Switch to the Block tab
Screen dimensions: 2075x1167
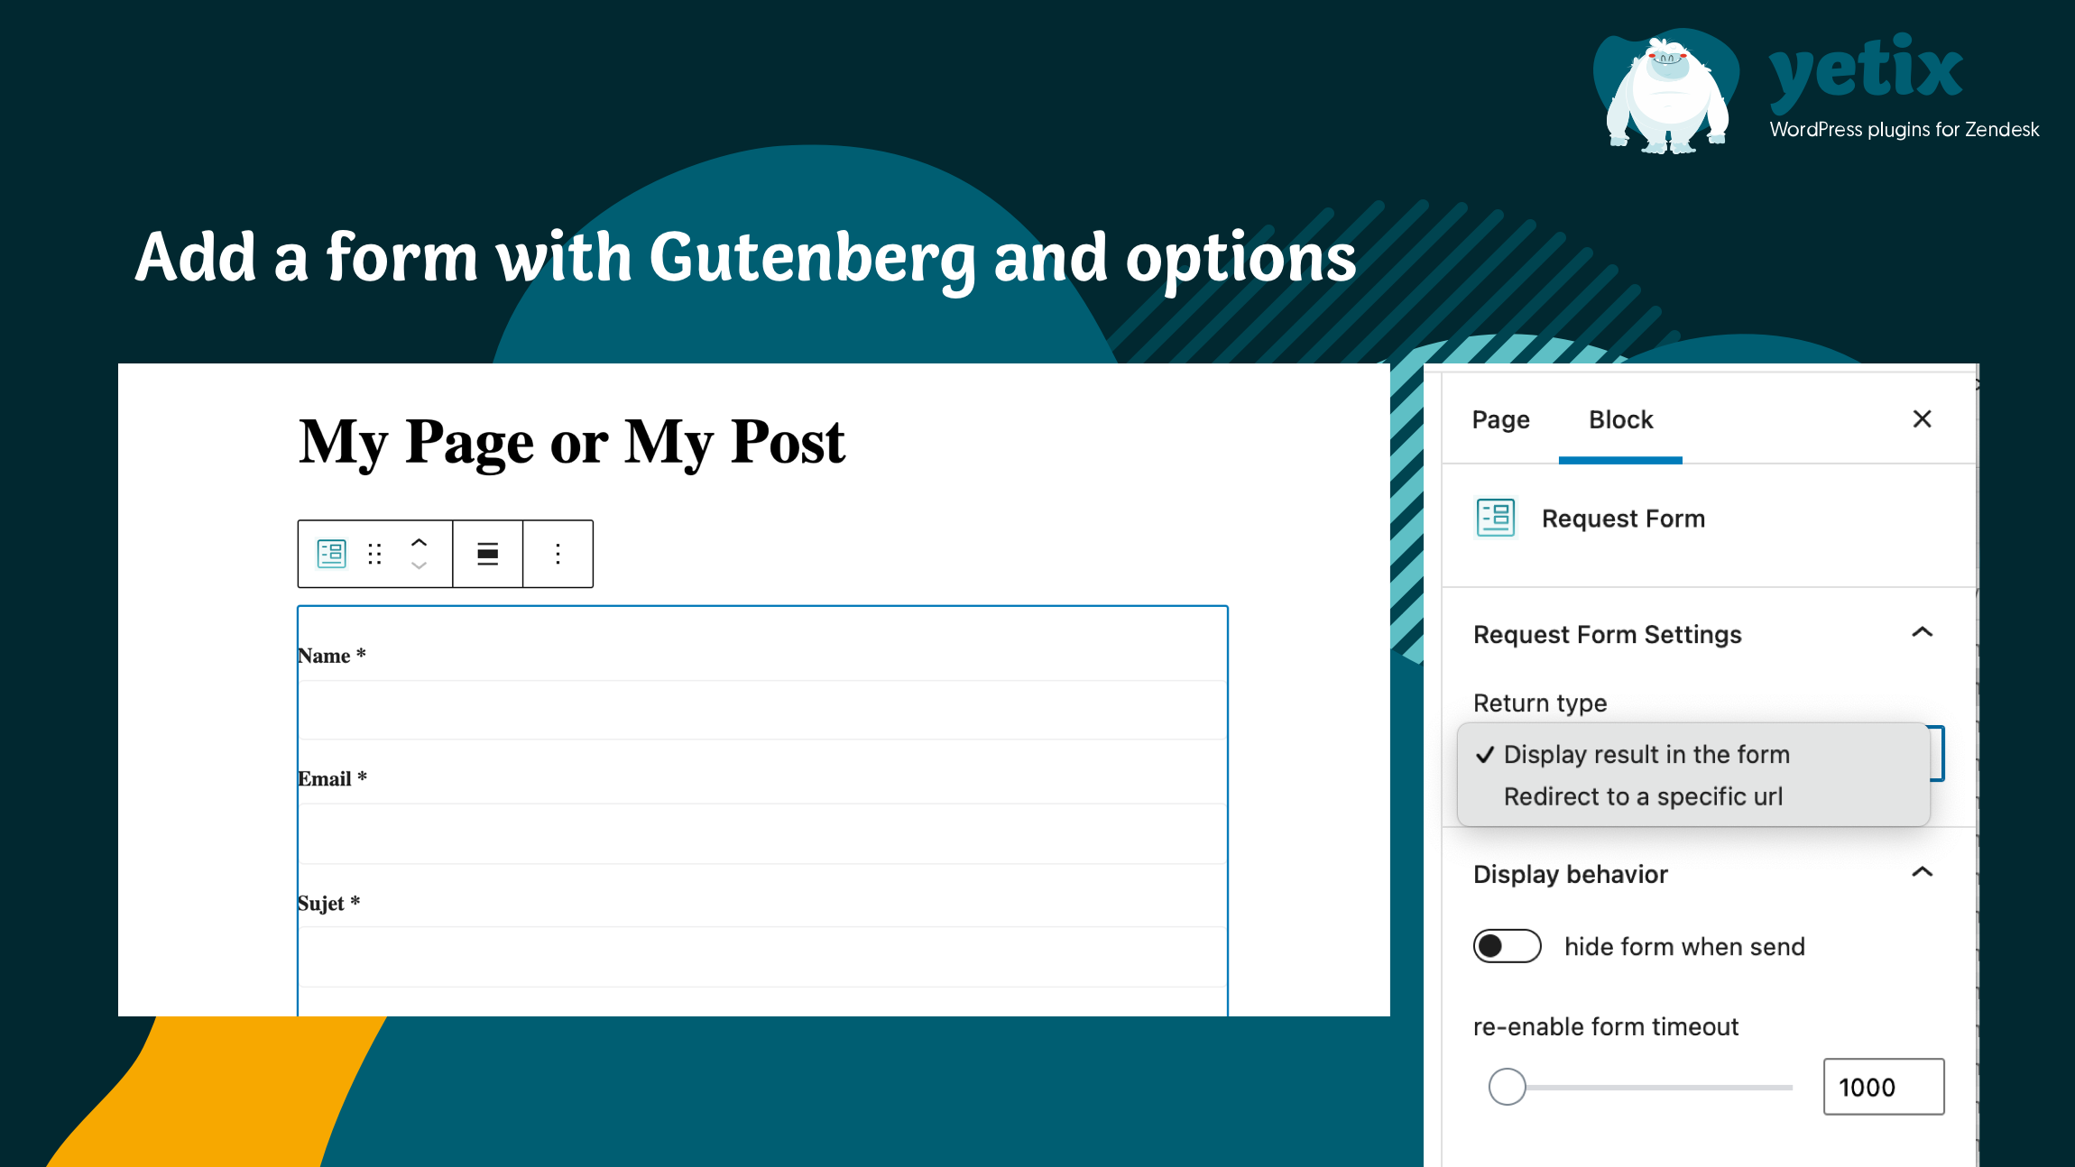(x=1620, y=420)
